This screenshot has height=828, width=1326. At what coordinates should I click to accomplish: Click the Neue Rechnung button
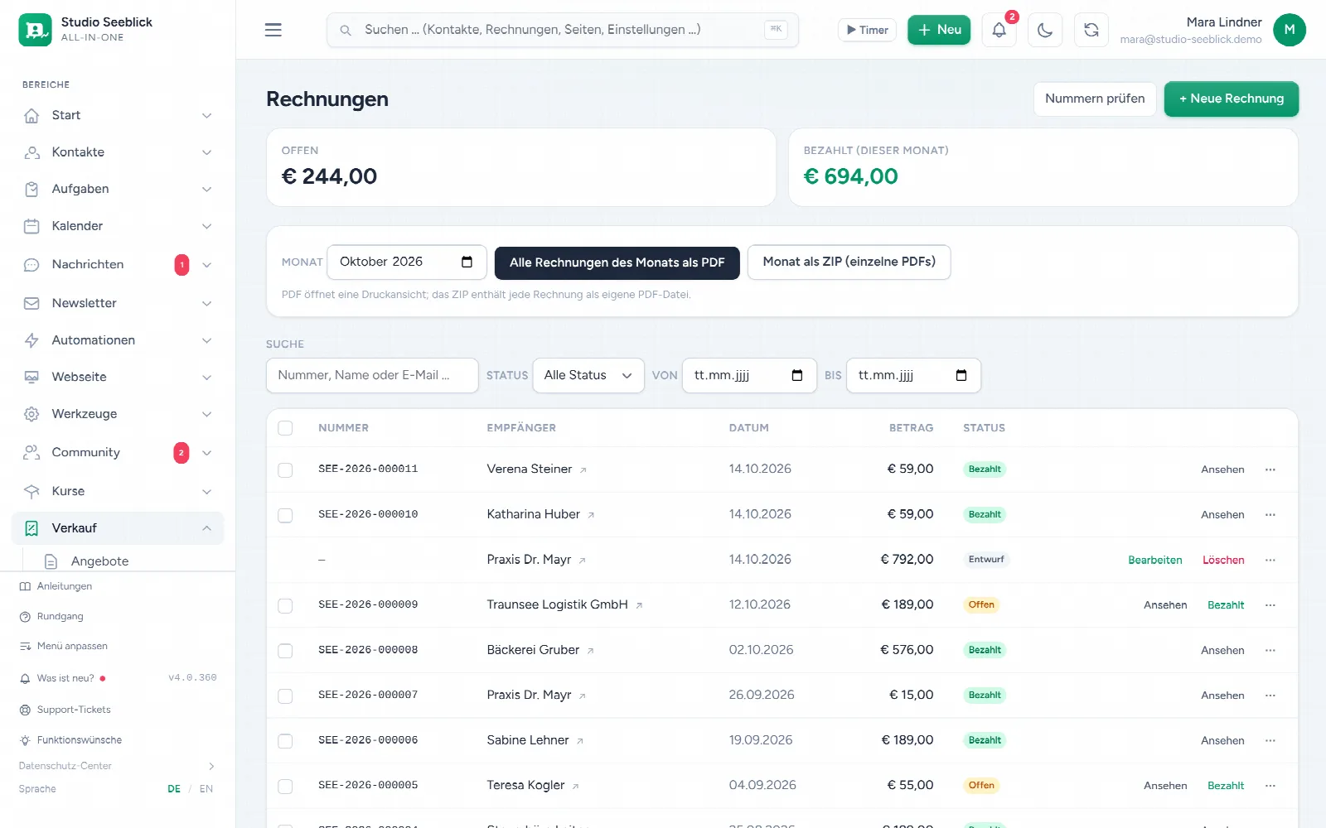pos(1231,99)
